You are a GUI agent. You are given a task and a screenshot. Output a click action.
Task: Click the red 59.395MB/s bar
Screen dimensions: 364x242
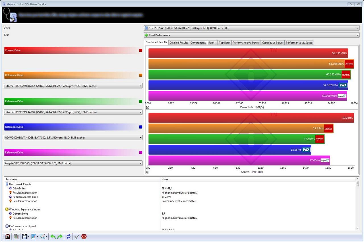pyautogui.click(x=248, y=53)
